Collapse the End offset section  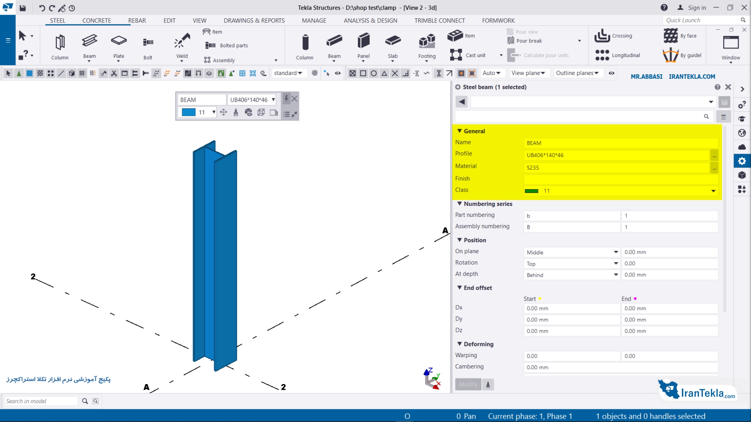[x=459, y=288]
